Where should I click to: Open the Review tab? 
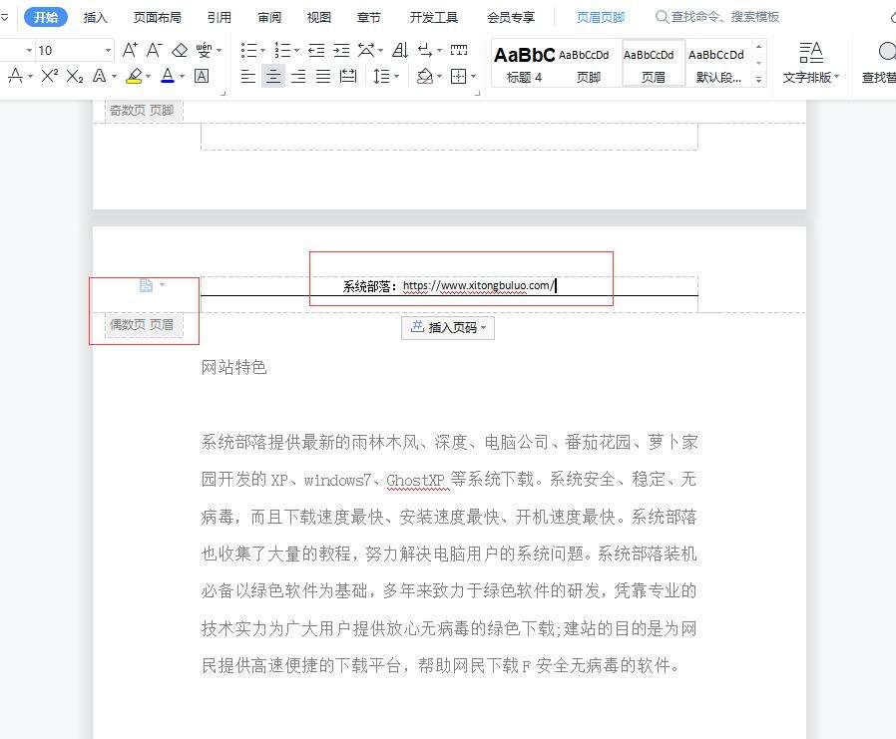coord(269,18)
